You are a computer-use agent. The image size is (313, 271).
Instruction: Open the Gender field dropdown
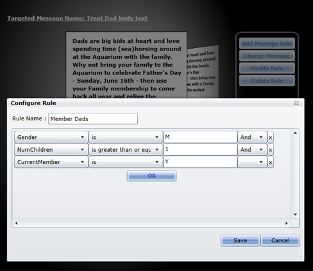pos(51,137)
